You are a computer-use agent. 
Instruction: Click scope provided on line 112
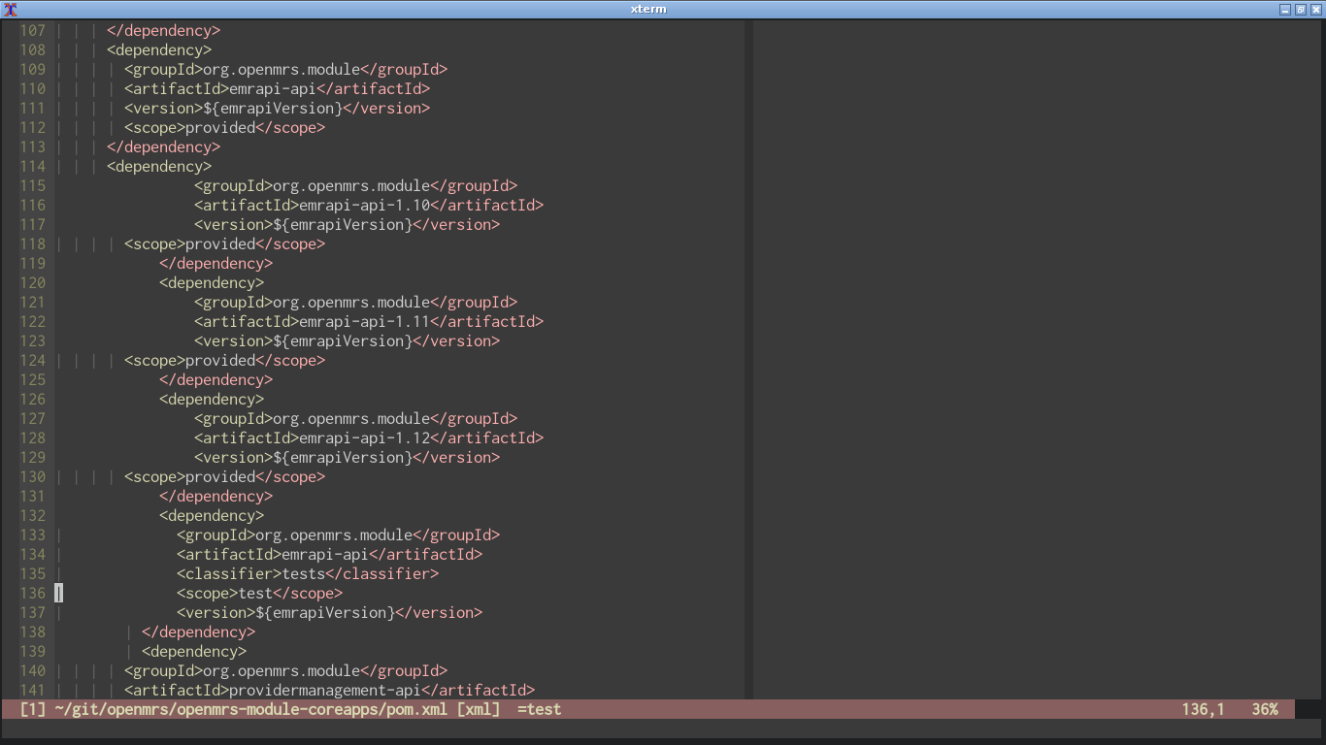click(x=225, y=127)
